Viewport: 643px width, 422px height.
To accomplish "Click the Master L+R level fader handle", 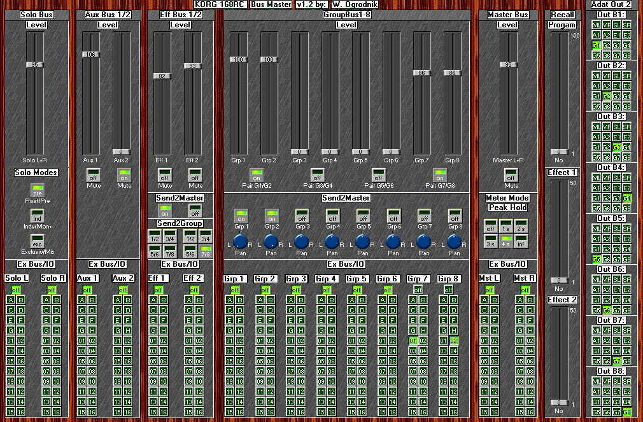I will [x=509, y=64].
